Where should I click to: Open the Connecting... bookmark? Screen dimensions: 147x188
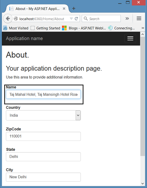(121, 28)
